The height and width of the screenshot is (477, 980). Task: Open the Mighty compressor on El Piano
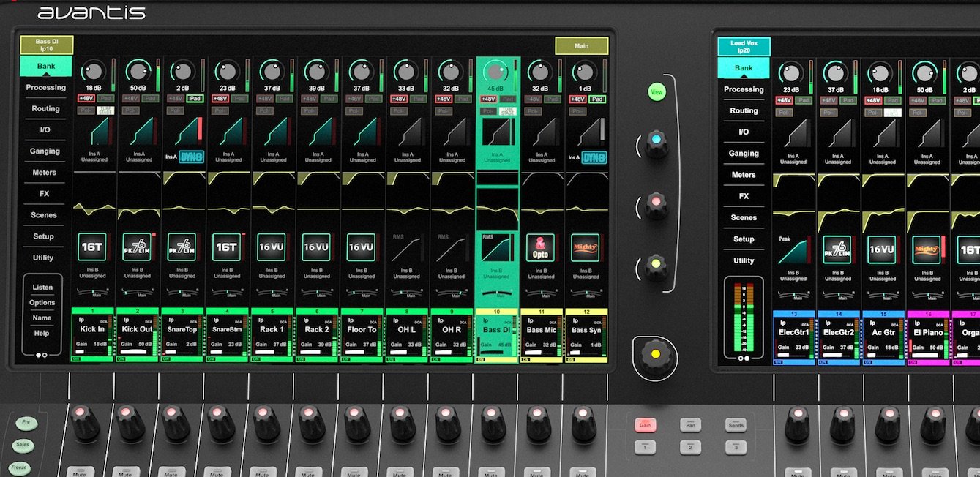(x=927, y=249)
